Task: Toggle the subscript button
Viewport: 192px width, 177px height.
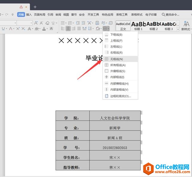Action: click(23, 29)
